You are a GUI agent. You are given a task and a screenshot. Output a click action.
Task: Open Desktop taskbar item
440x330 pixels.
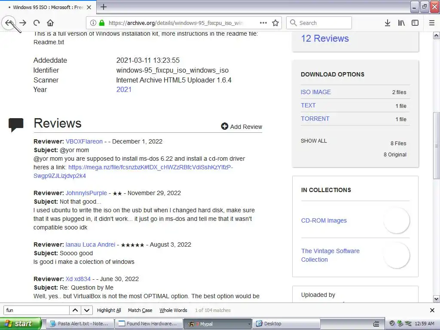(286, 324)
